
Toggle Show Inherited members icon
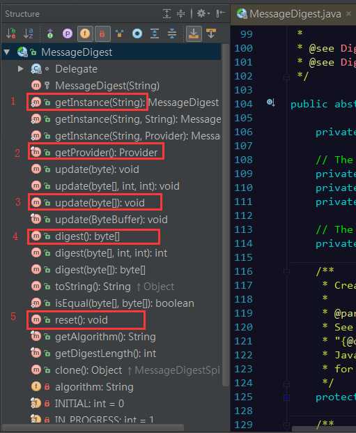point(50,33)
